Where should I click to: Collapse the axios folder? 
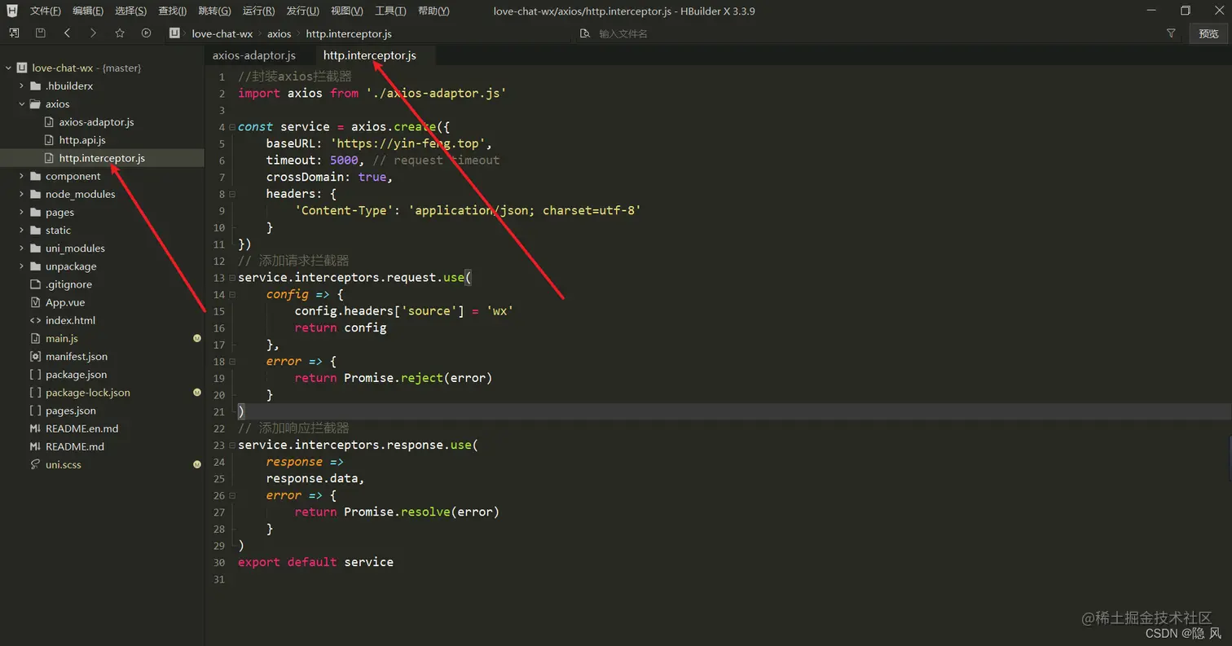pos(22,103)
